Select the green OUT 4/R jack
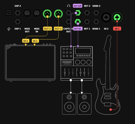Viewport: 135px width, 124px height. pyautogui.click(x=78, y=13)
